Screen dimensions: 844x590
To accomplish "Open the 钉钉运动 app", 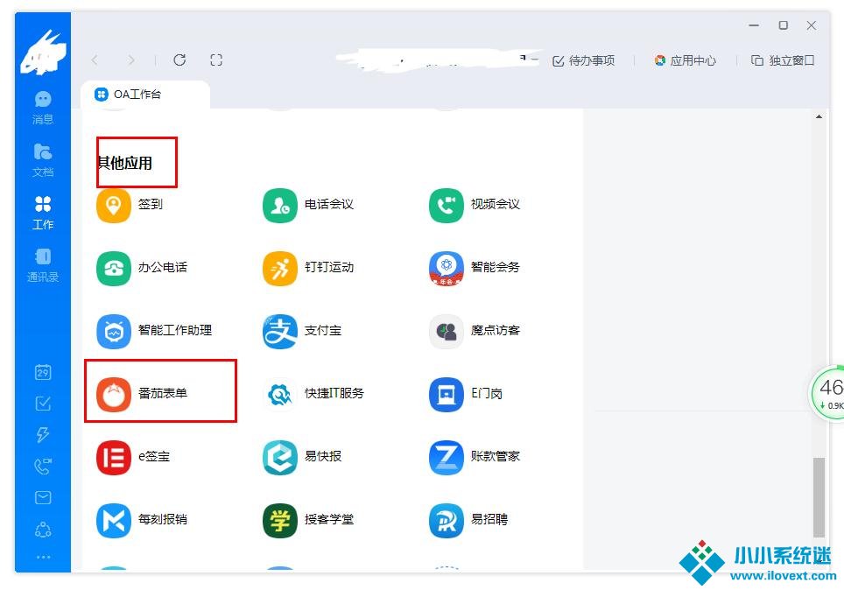I will point(308,268).
